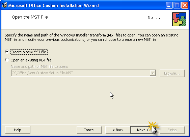Click the window title bar text
The image size is (190, 137).
[53, 5]
